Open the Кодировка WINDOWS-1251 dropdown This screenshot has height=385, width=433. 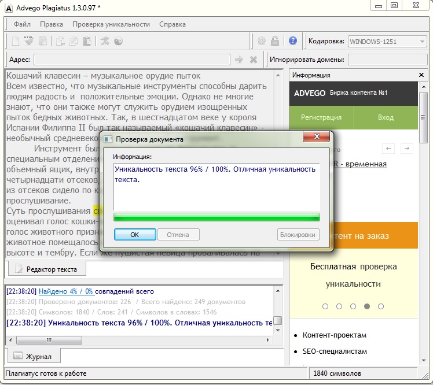click(387, 42)
